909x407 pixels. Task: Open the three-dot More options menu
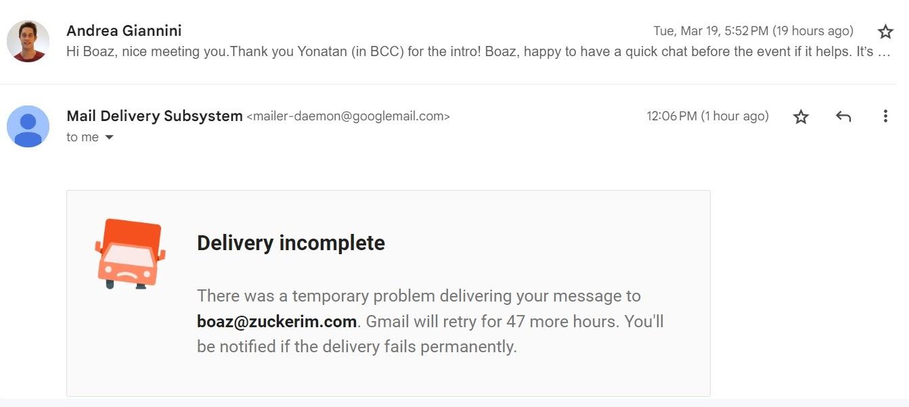pyautogui.click(x=885, y=116)
